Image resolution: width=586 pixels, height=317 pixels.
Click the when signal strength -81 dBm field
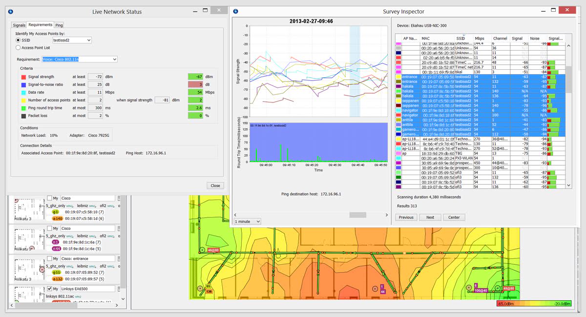point(162,100)
